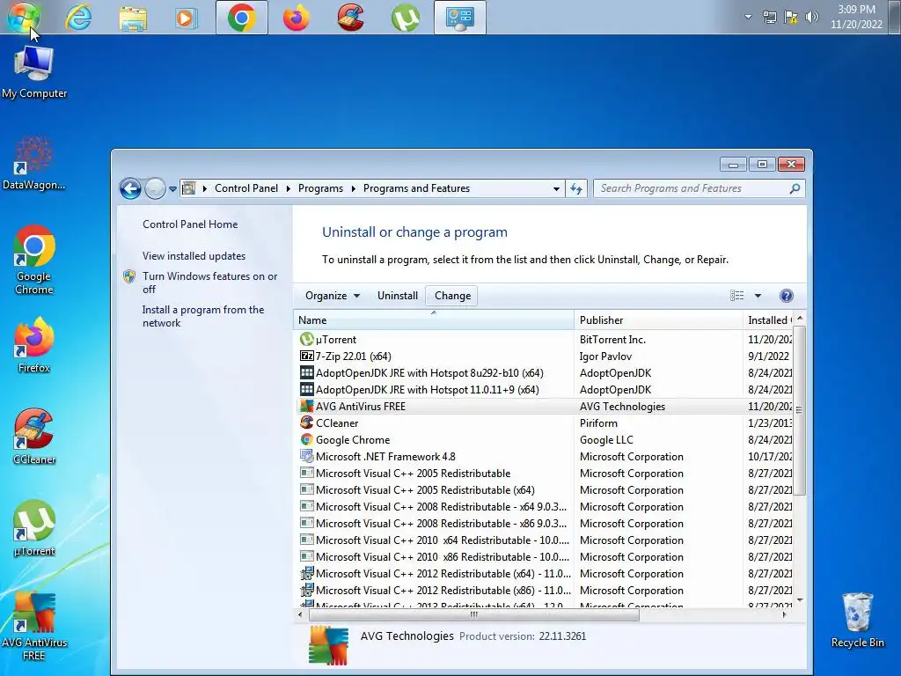Select AdoptOpenJDK JRE 11.0.11+9 row
901x676 pixels.
[544, 390]
